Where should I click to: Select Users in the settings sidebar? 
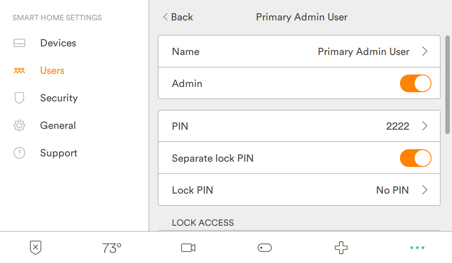pyautogui.click(x=52, y=71)
